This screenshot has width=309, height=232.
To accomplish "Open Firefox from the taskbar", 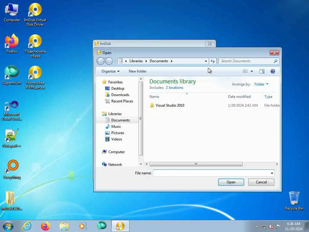I will (x=45, y=226).
